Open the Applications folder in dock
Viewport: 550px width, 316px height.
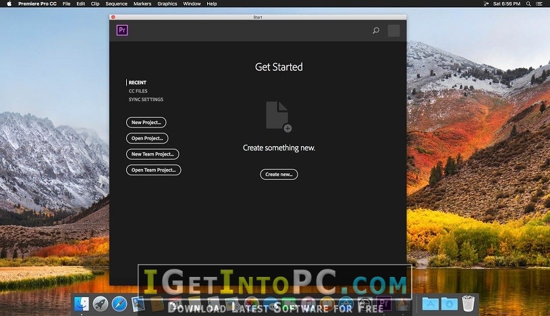[x=431, y=304]
